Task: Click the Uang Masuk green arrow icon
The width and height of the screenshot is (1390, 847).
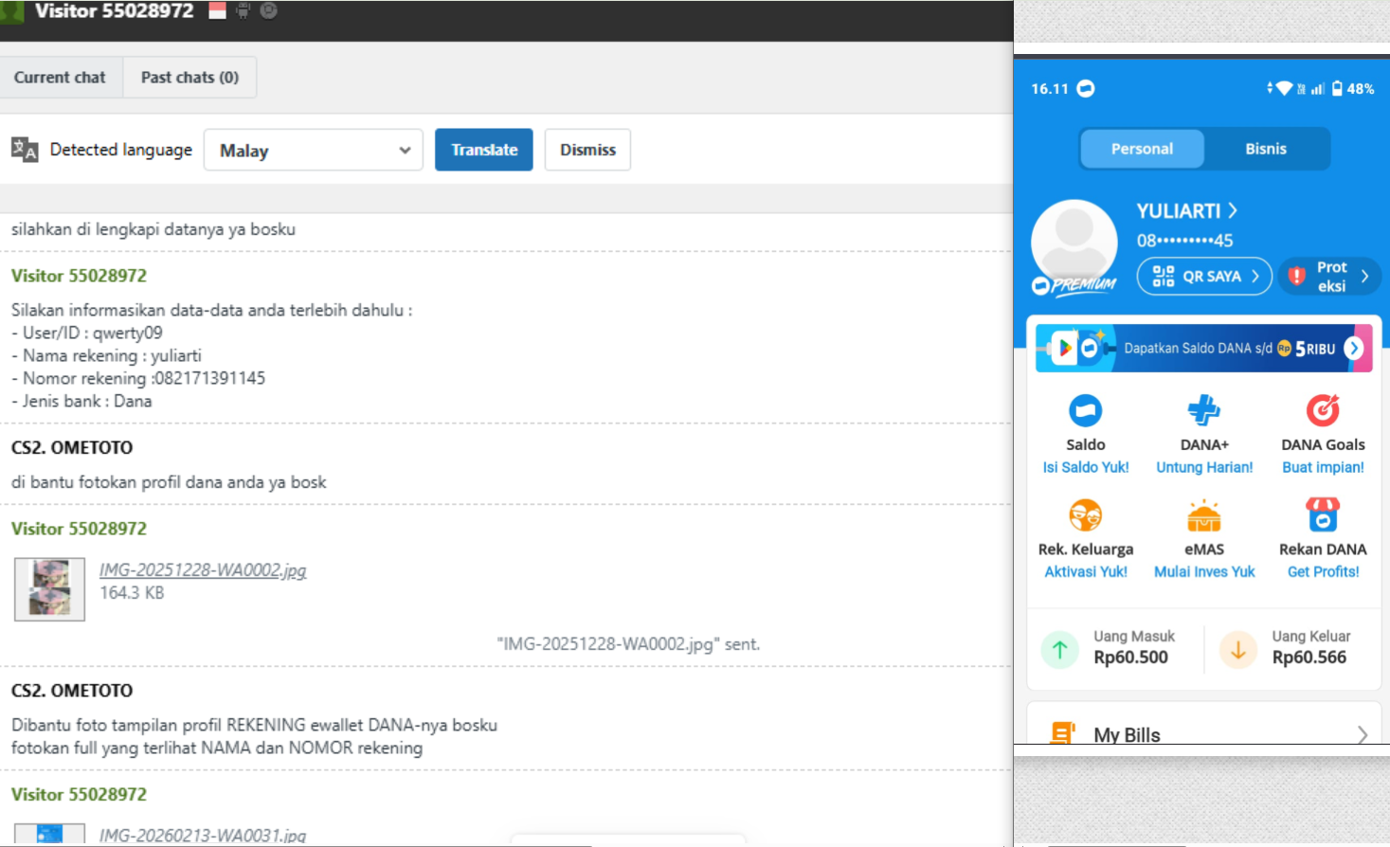Action: point(1060,650)
